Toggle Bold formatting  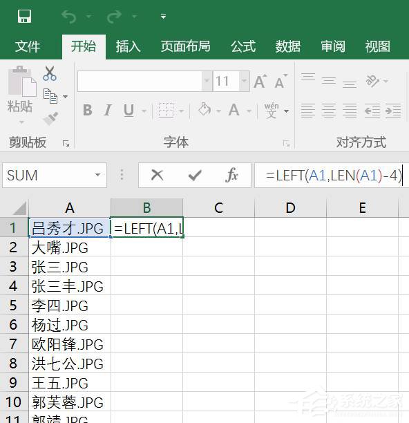click(88, 111)
